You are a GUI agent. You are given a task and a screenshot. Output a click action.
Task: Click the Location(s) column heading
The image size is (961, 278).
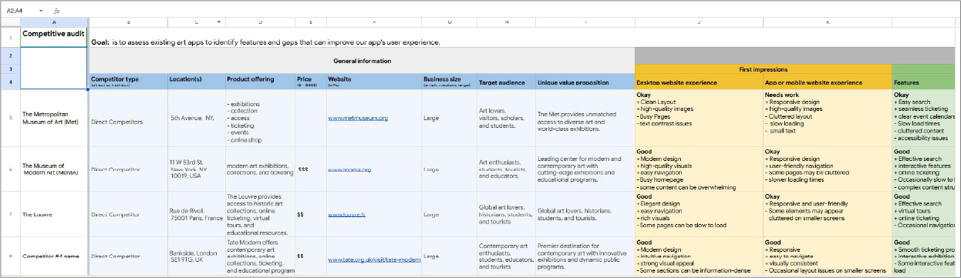[196, 81]
